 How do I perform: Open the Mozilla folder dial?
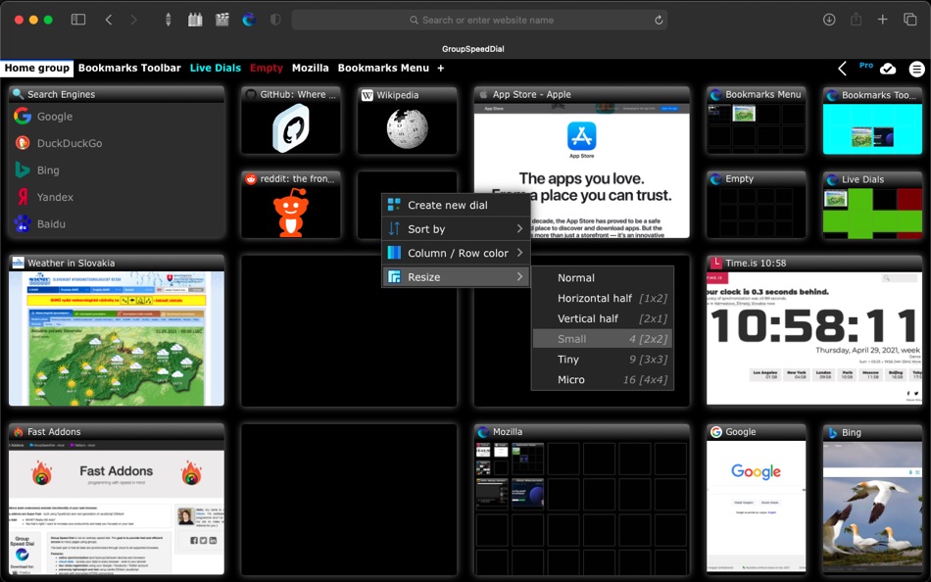coord(581,500)
